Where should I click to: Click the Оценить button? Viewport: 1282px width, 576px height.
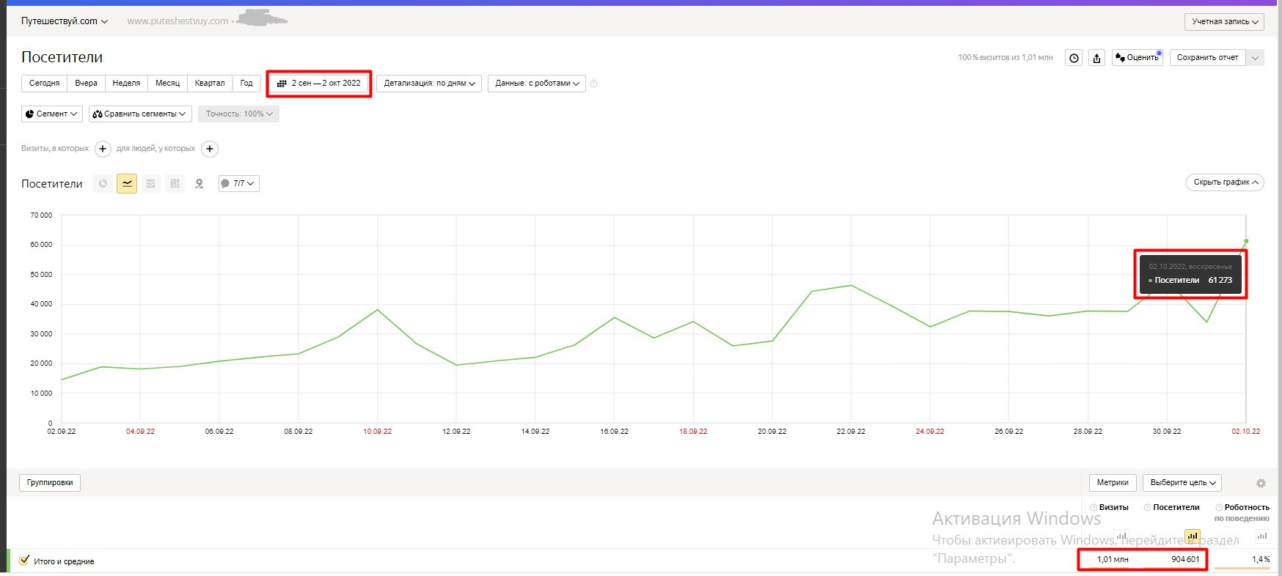point(1137,58)
